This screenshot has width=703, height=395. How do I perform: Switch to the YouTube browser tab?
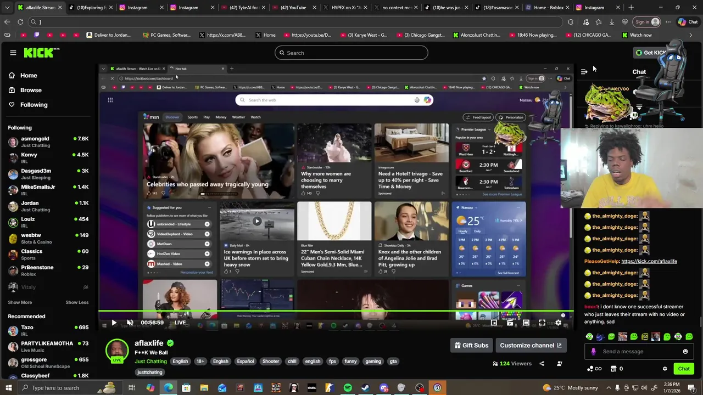click(x=293, y=8)
